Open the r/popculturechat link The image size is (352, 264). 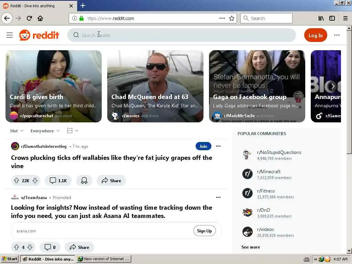tap(36, 116)
